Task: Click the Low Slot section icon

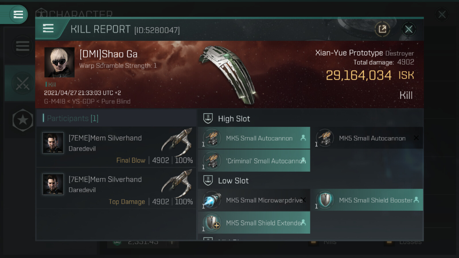Action: click(x=208, y=180)
